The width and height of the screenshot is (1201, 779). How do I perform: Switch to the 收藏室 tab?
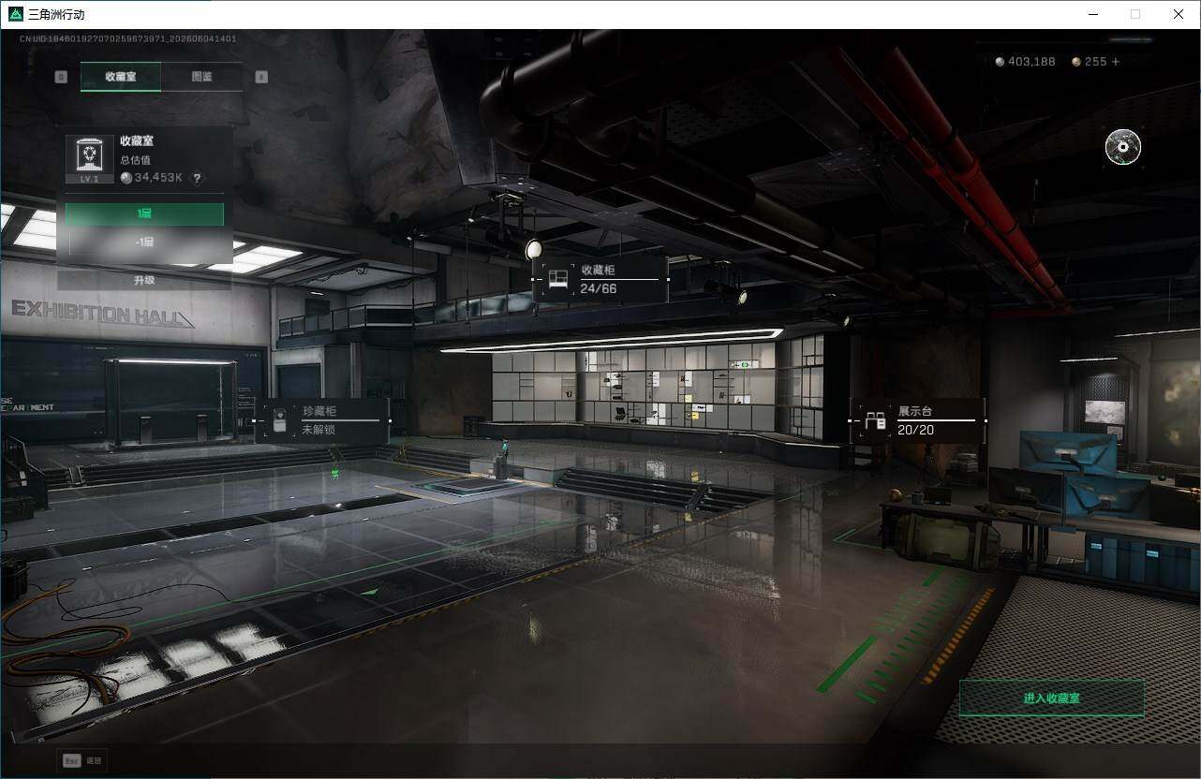(x=120, y=77)
